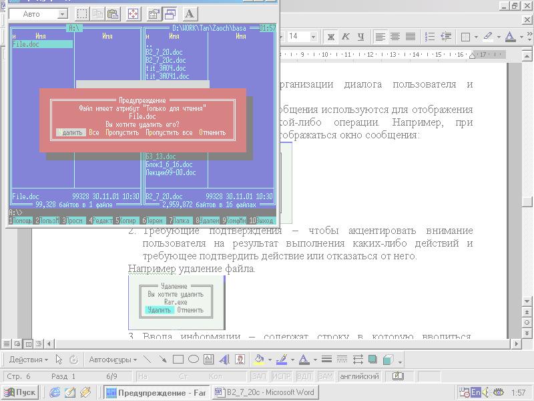Select the Arrow drawing tool
Image resolution: width=534 pixels, height=401 pixels.
pos(163,359)
